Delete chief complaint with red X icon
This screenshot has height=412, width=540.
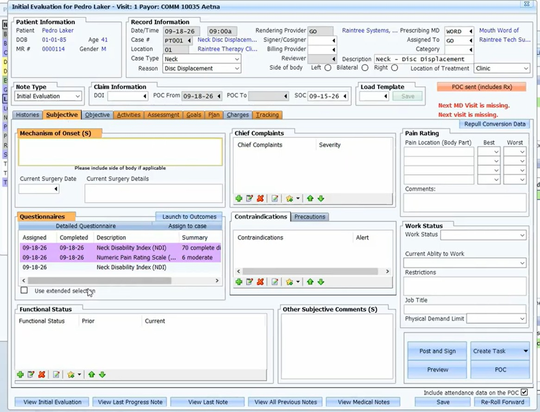pos(260,199)
